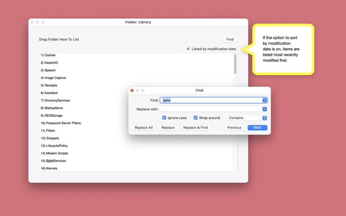Viewport: 346px width, 216px height.
Task: Click the Next button
Action: pyautogui.click(x=257, y=127)
